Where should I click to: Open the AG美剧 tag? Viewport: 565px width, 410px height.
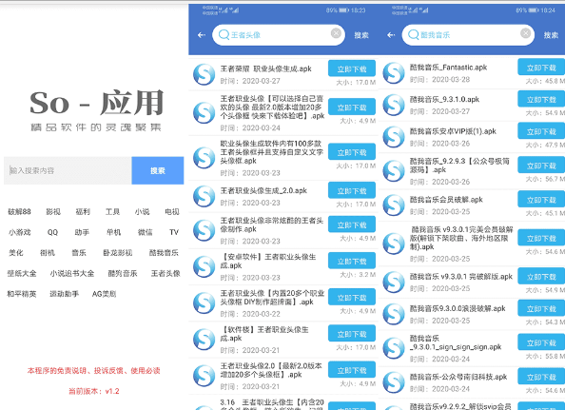pyautogui.click(x=104, y=294)
